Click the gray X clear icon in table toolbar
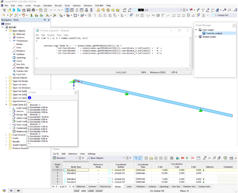Image resolution: width=238 pixels, height=193 pixels. [x=172, y=158]
